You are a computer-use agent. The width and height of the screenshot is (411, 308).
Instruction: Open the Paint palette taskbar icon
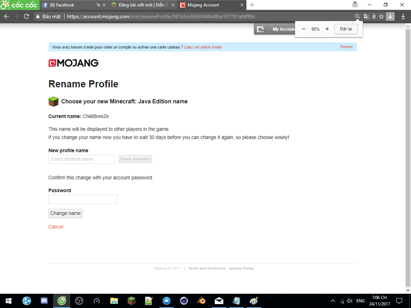pos(254,301)
